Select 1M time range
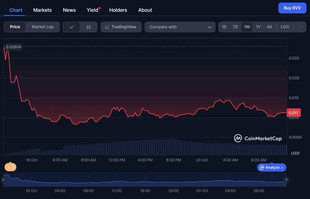Screen dimensions: 310x199 click(x=247, y=27)
